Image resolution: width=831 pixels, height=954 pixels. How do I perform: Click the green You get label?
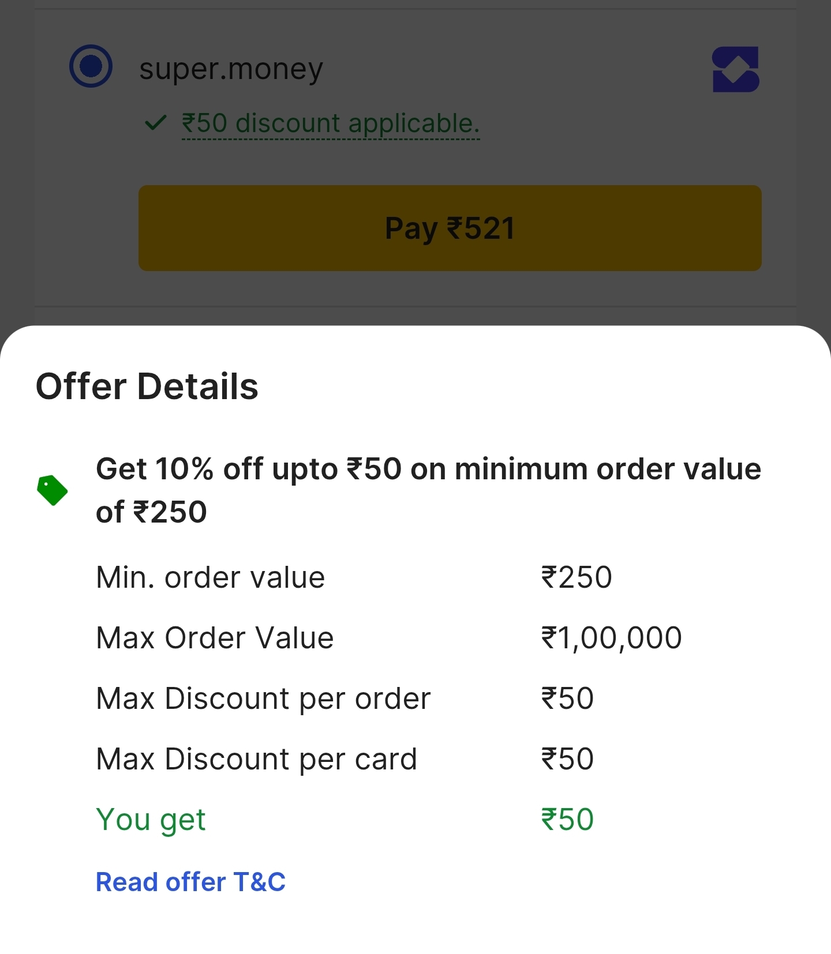[x=151, y=820]
